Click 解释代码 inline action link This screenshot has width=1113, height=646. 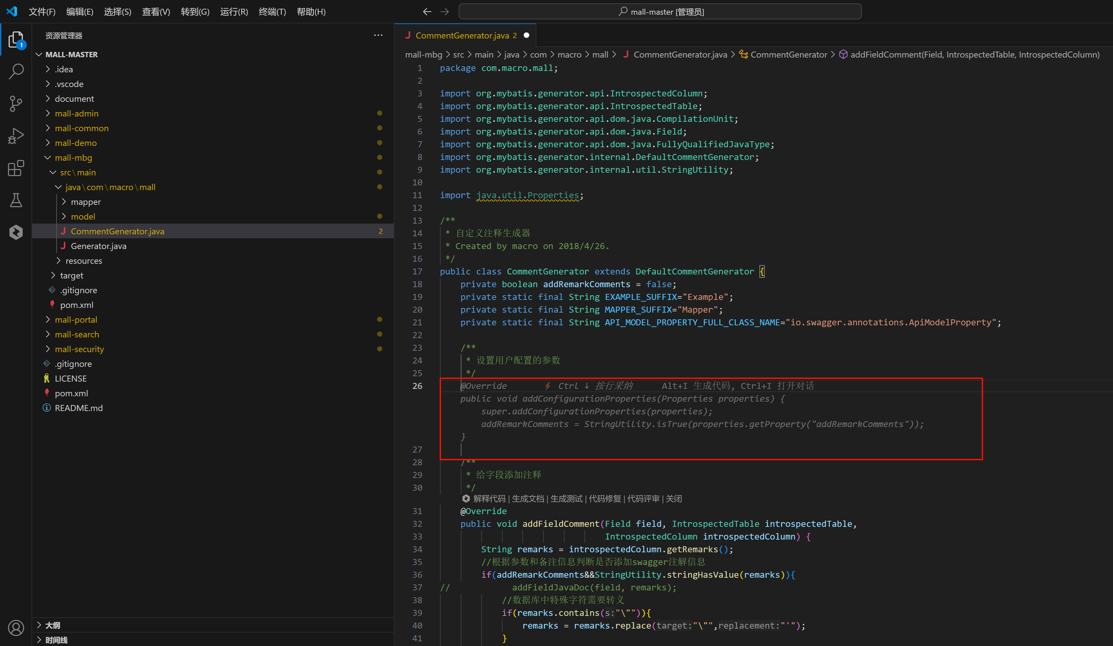point(490,498)
